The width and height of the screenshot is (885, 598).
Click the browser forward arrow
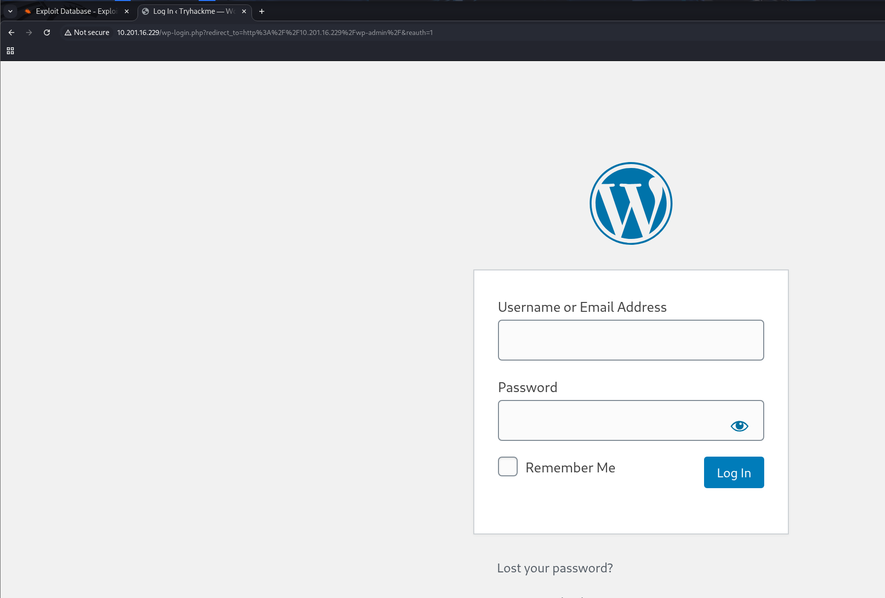pyautogui.click(x=29, y=33)
